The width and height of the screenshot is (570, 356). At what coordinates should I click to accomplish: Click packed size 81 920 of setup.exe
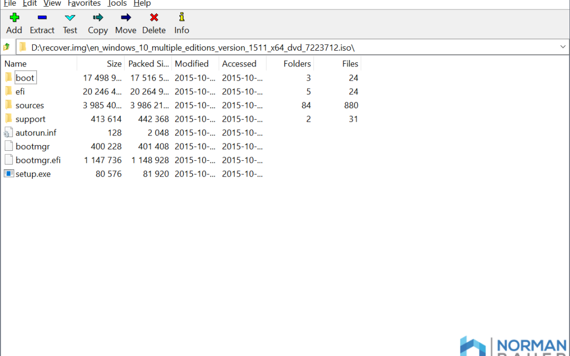click(x=156, y=175)
